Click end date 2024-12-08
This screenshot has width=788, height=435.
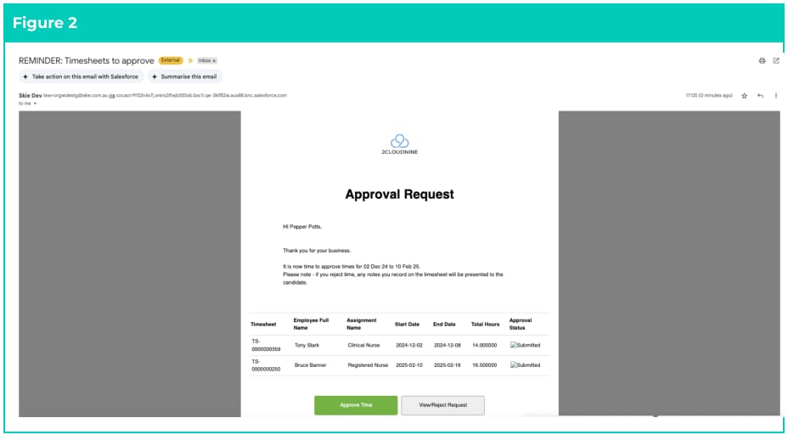click(x=447, y=345)
